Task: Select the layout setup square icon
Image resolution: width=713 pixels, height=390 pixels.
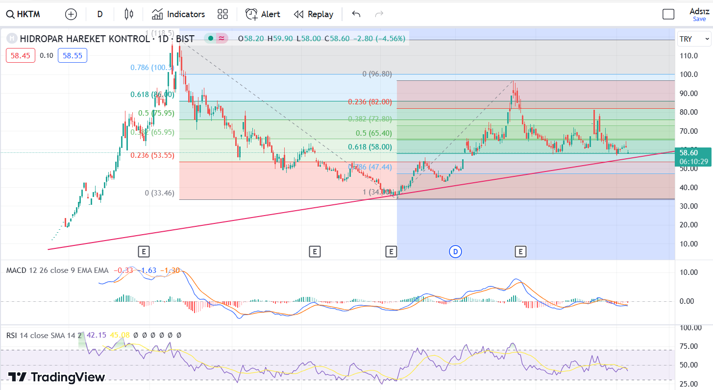Action: coord(668,14)
